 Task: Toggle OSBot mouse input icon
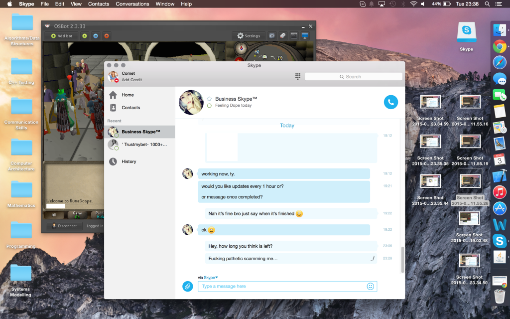pos(283,36)
